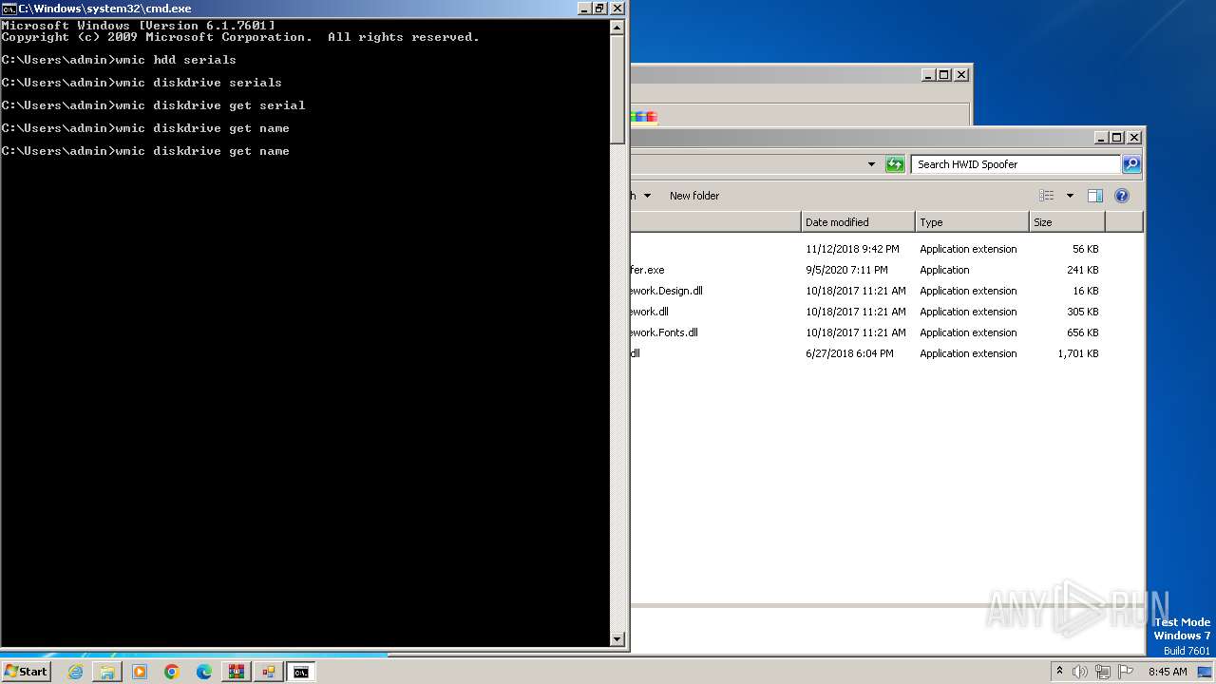This screenshot has height=684, width=1216.
Task: Click the 656 KB size cell
Action: pos(1083,332)
